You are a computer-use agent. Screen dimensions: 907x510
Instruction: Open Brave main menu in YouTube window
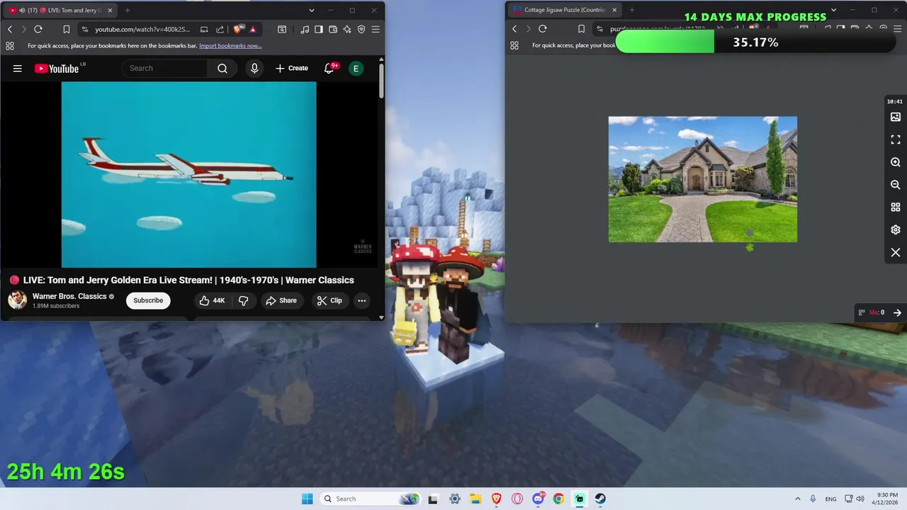[x=376, y=29]
